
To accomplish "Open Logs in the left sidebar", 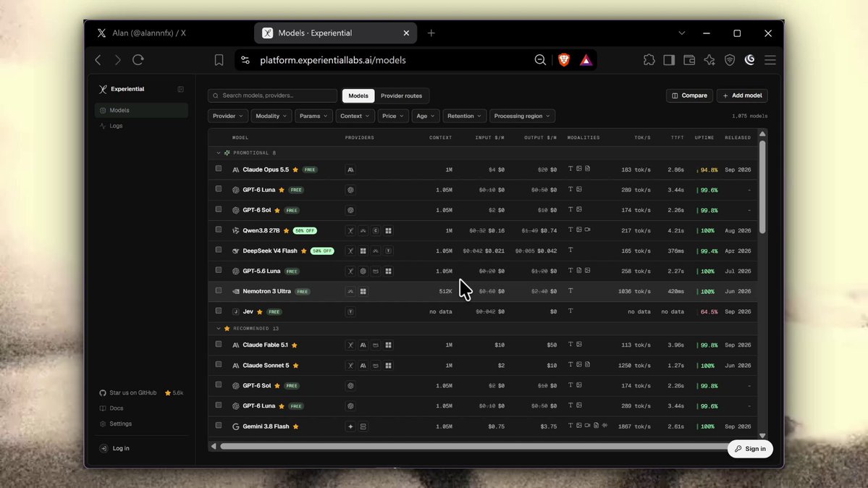I will [141, 126].
